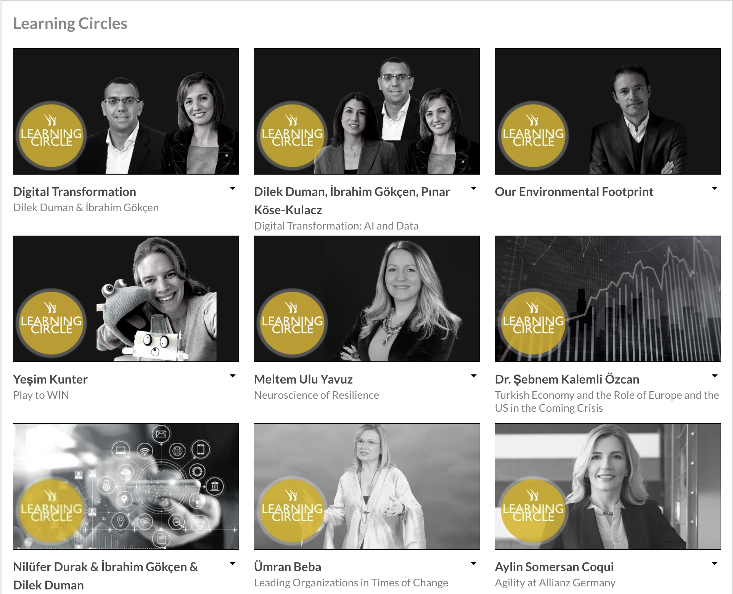The image size is (733, 594).
Task: Expand the Nilüfer Durak card arrow
Action: (233, 563)
